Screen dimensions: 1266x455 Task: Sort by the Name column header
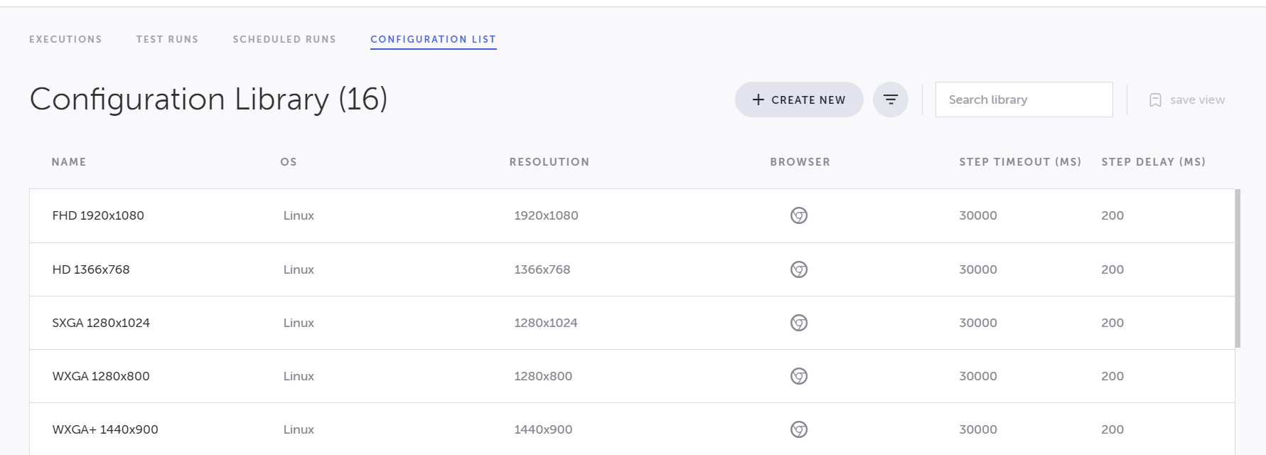click(69, 162)
